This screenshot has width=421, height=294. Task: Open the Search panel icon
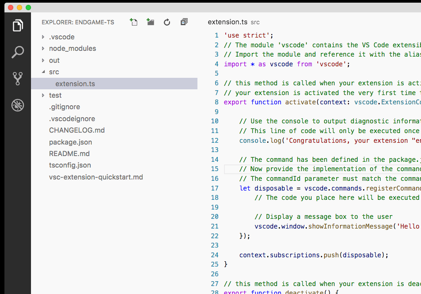[17, 52]
